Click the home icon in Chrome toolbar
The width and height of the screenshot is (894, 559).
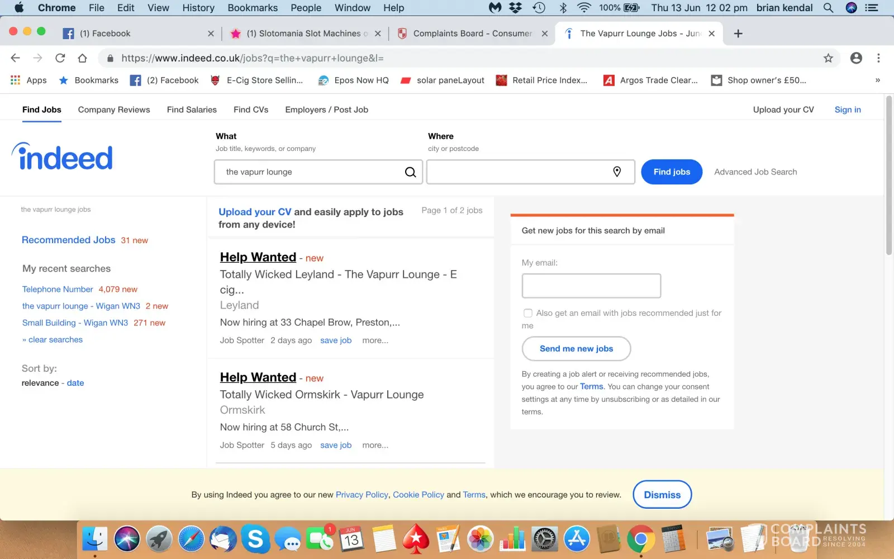83,58
